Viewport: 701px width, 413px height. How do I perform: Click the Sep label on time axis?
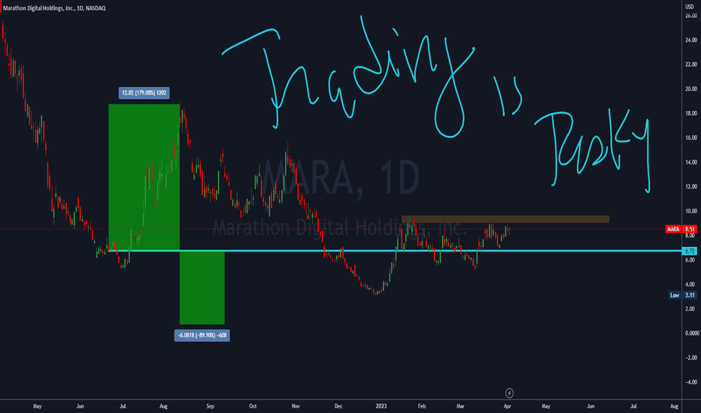pyautogui.click(x=210, y=406)
